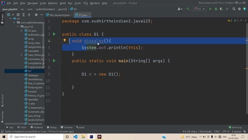
Task: Click the select opened file target icon
Action: (18, 15)
